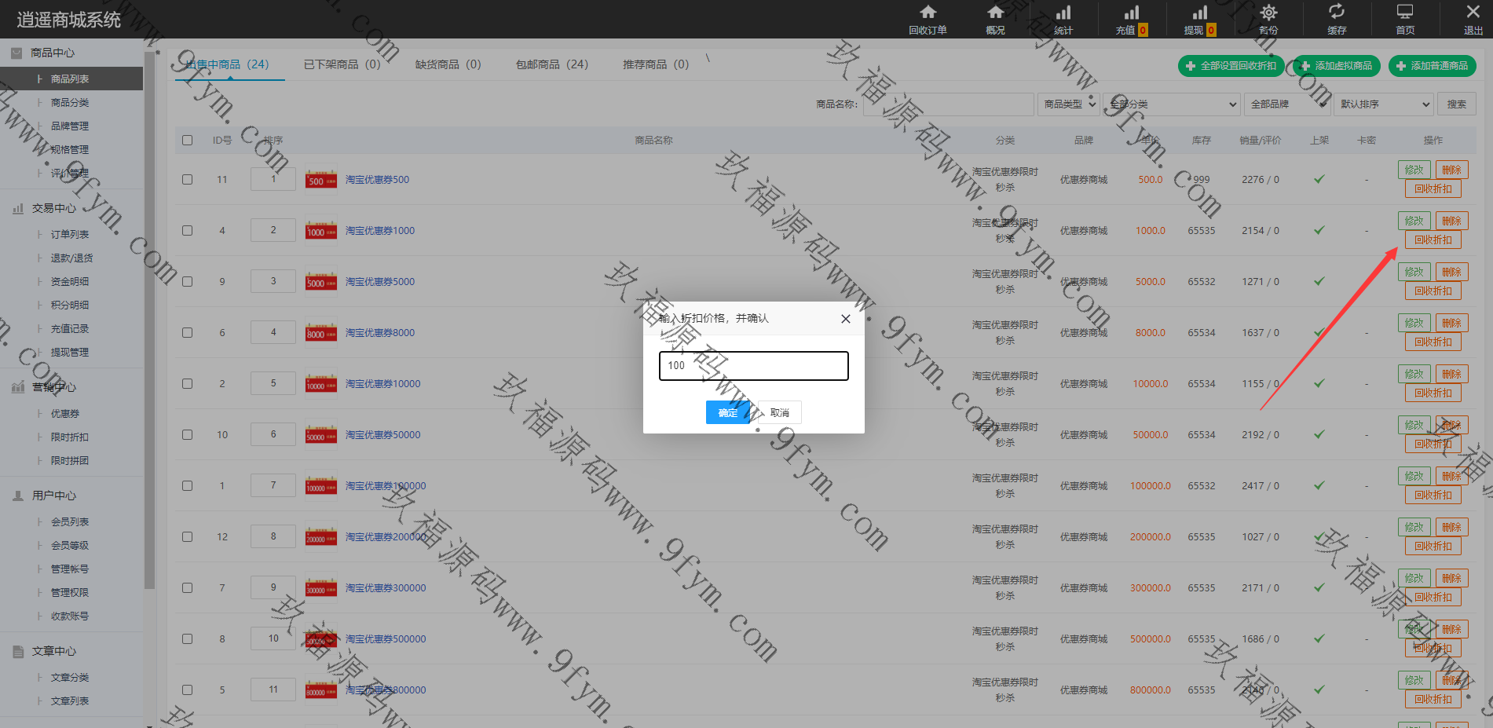Image resolution: width=1493 pixels, height=728 pixels.
Task: Open the 全部分类 category dropdown
Action: pos(1172,104)
